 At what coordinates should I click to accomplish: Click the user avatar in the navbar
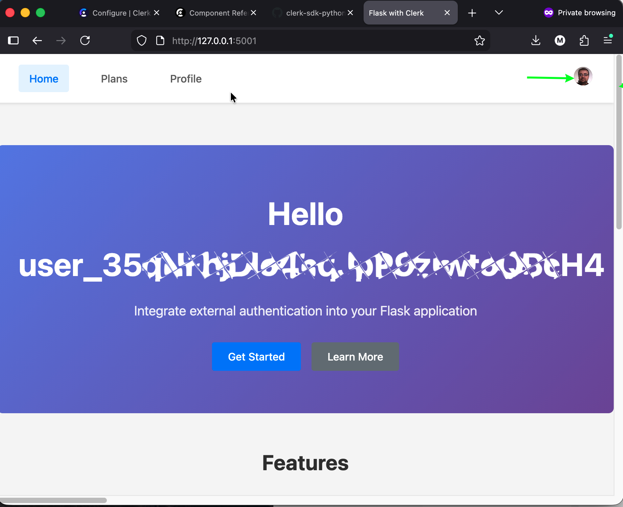583,77
